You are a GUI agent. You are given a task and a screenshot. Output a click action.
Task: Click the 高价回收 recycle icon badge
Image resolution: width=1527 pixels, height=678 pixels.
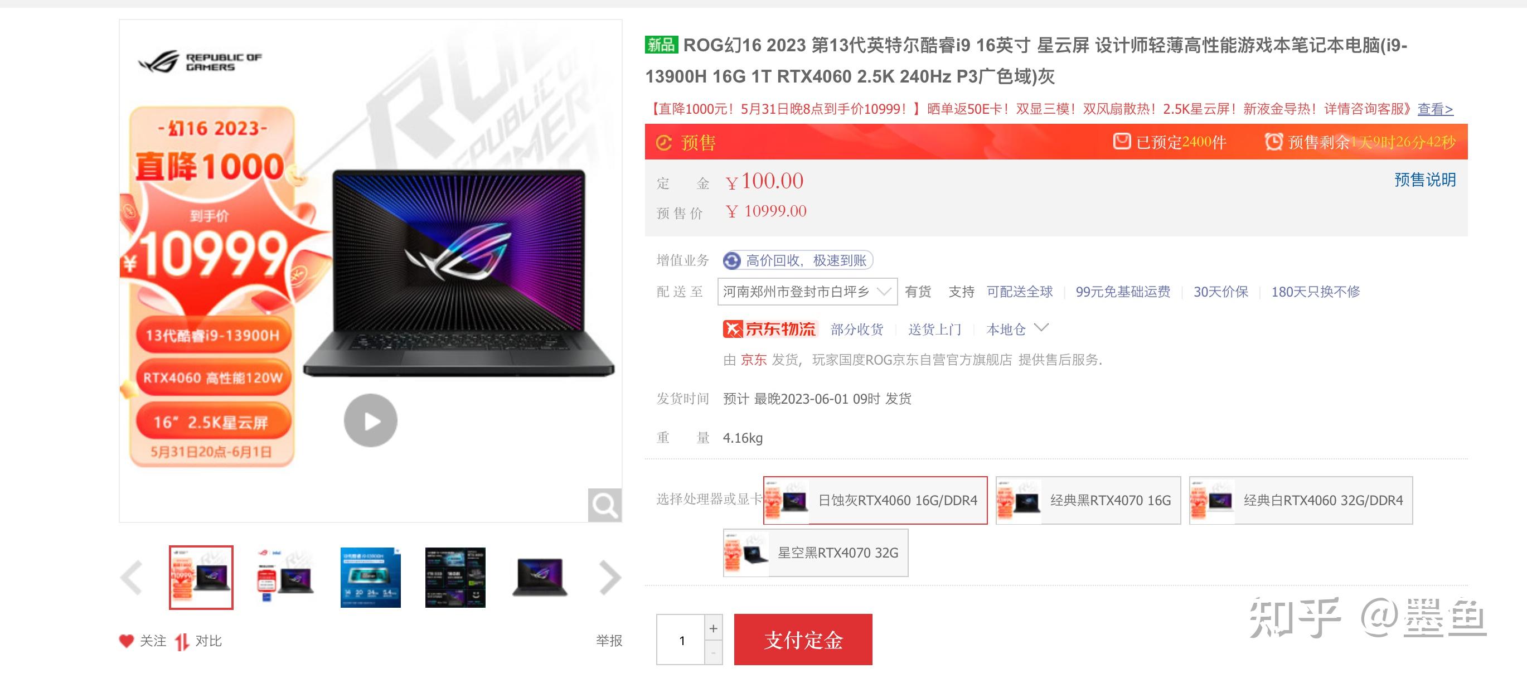point(731,260)
